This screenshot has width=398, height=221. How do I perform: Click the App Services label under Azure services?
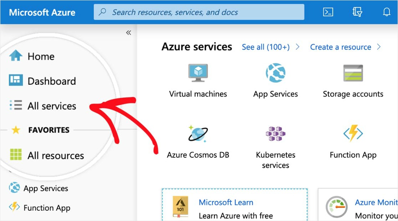(x=275, y=94)
